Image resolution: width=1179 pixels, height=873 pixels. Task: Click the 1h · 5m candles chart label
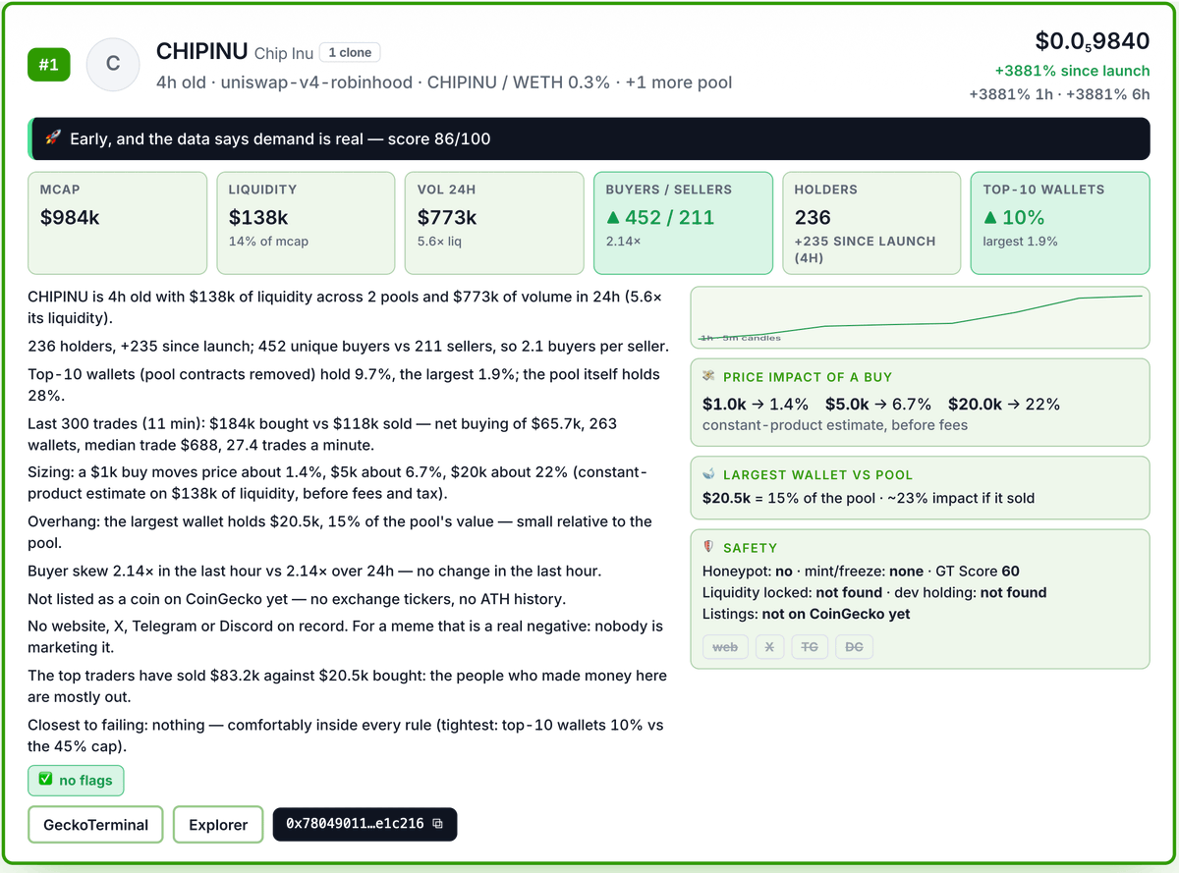740,338
